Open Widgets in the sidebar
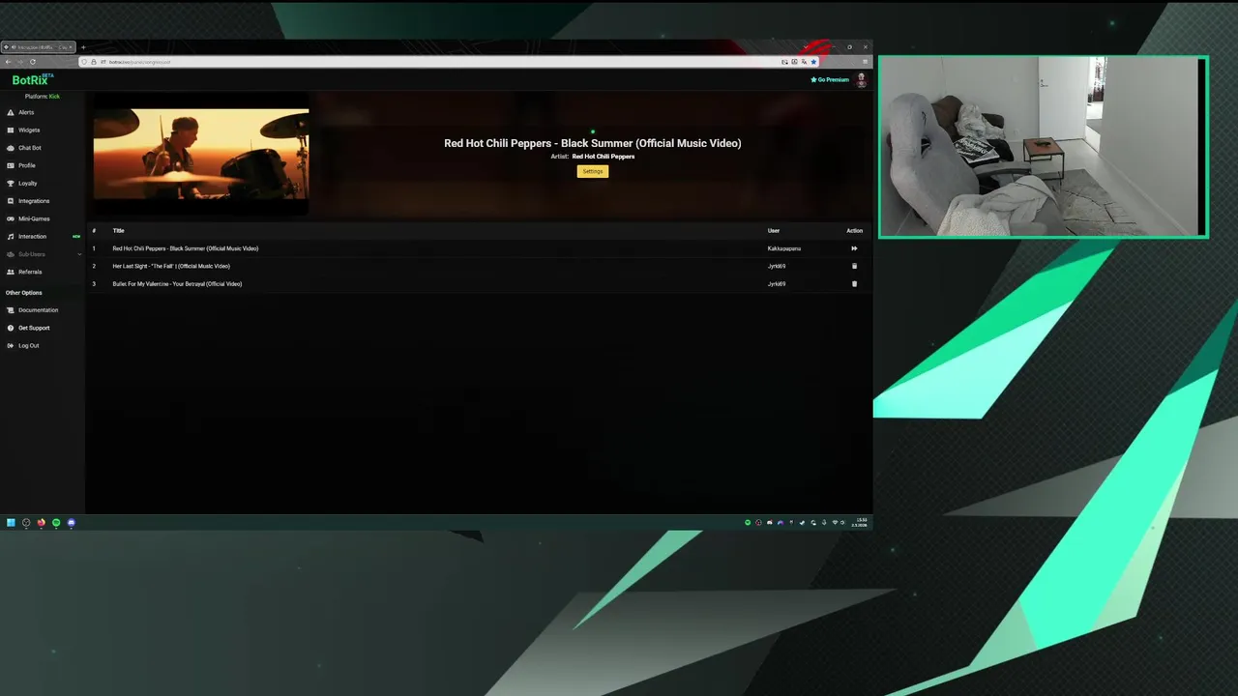 [x=29, y=130]
